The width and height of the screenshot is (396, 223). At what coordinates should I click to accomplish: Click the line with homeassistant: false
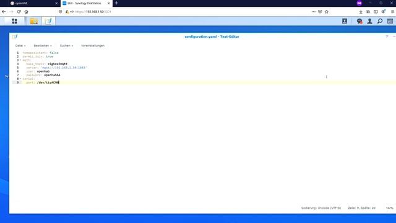(40, 53)
